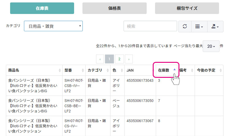Open the column grid selector icon

199,26
